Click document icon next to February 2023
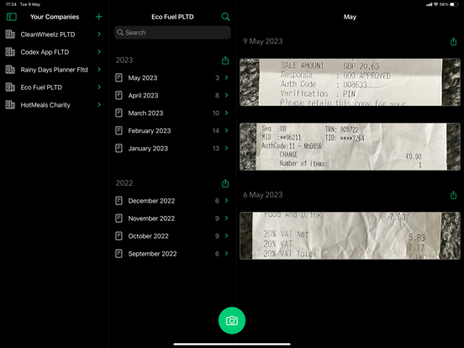464x348 pixels. tap(119, 130)
